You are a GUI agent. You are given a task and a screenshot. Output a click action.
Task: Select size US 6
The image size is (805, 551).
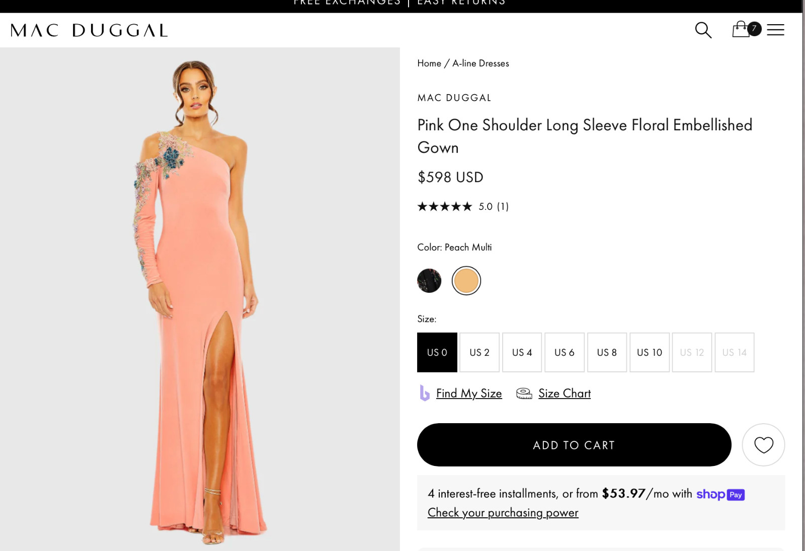(565, 352)
